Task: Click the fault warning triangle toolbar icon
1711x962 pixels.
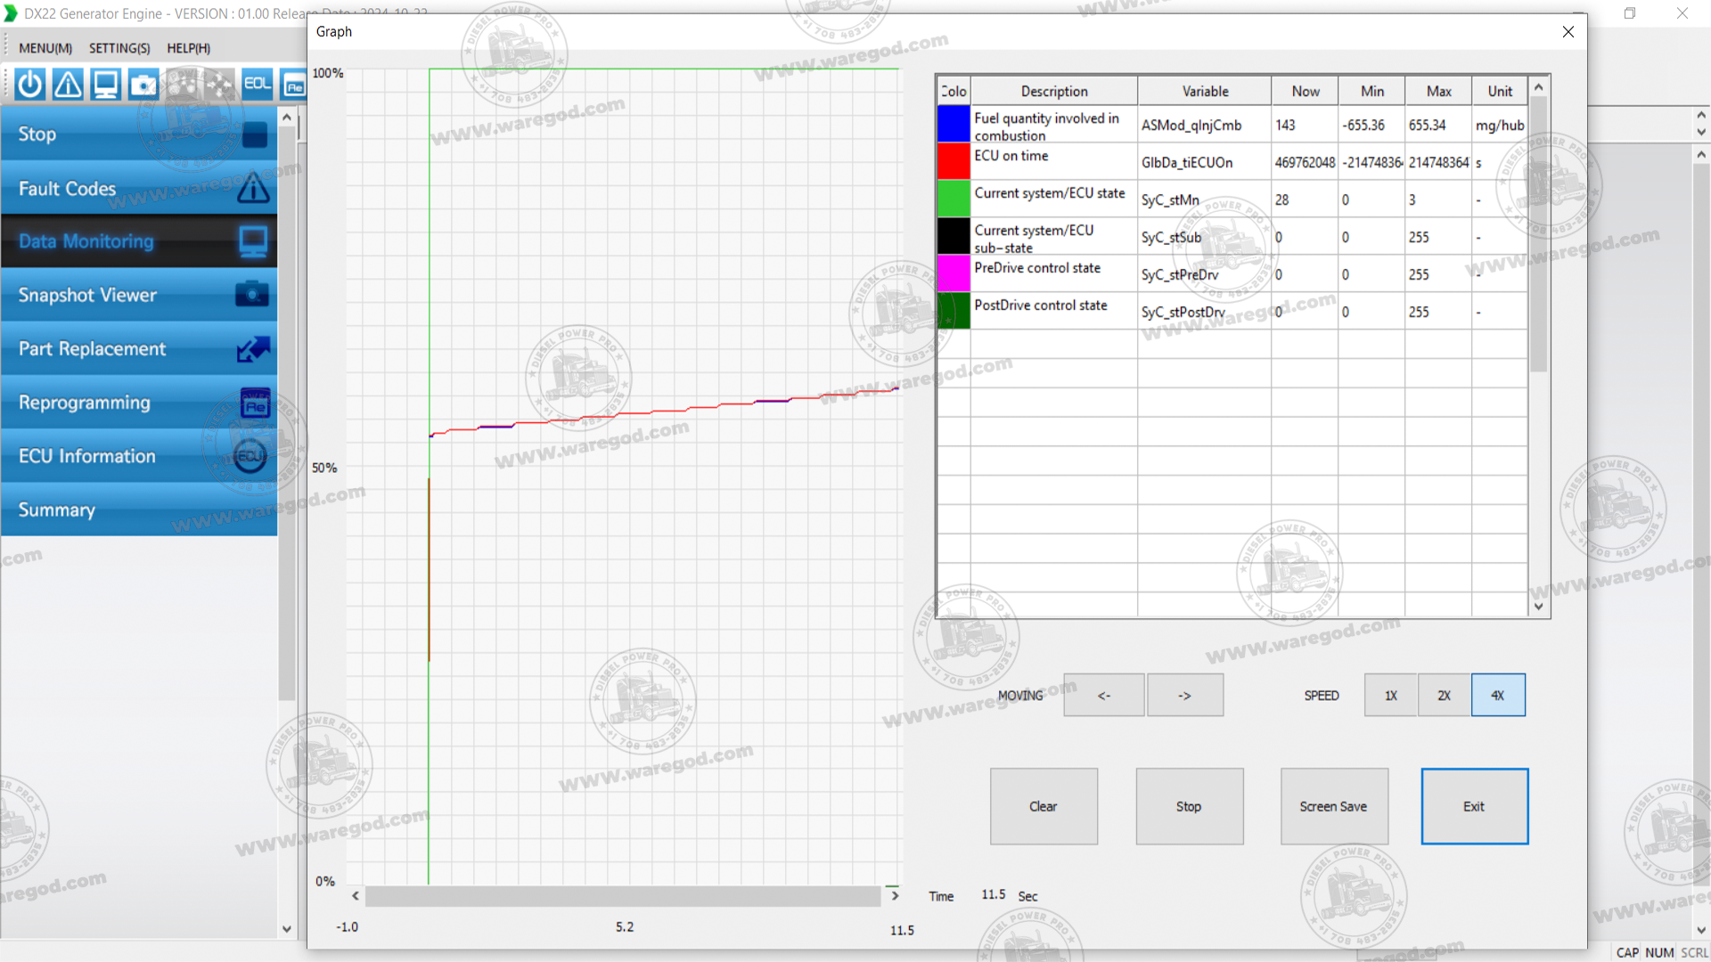Action: (x=68, y=85)
